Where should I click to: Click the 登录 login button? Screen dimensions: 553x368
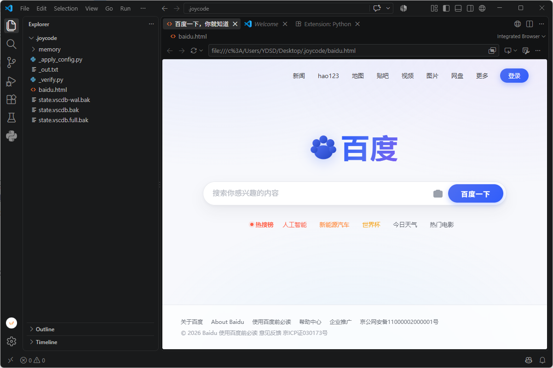514,76
